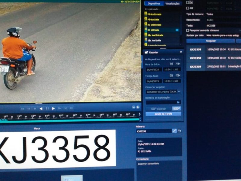The width and height of the screenshot is (241, 181).
Task: Zoom out timeline with minus icon
Action: pos(134,107)
